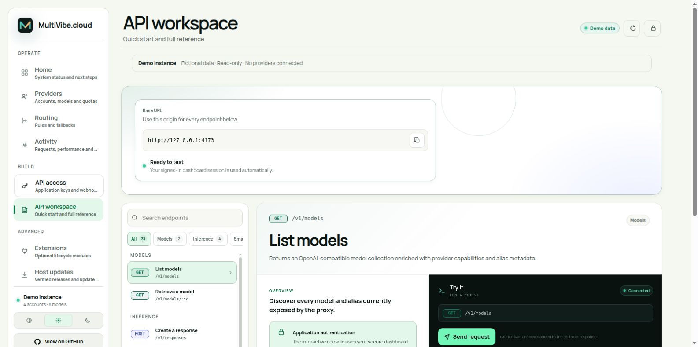Click the lock icon in the header
The image size is (698, 347).
point(653,28)
